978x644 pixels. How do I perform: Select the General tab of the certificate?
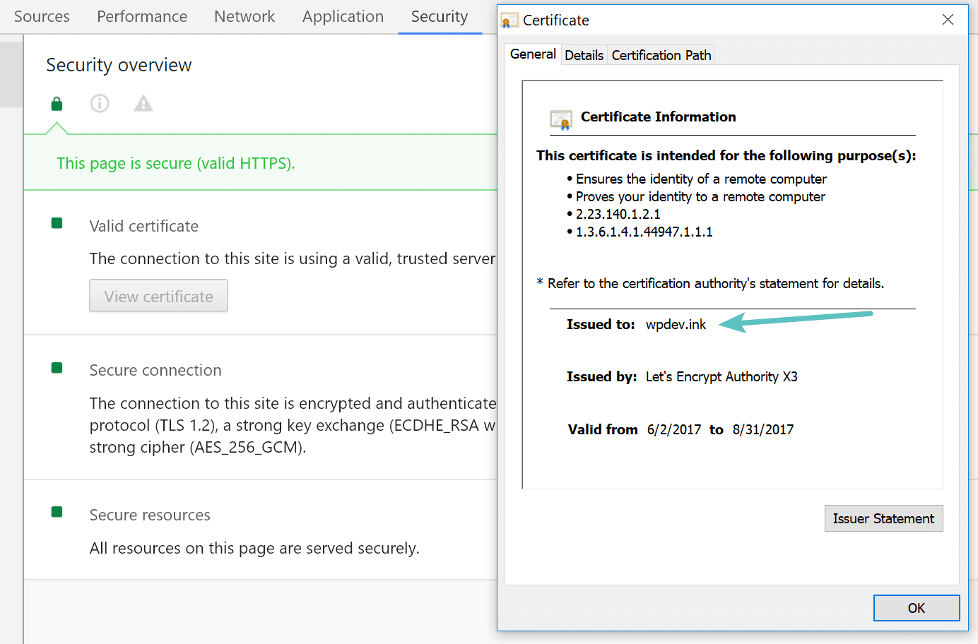(x=531, y=54)
